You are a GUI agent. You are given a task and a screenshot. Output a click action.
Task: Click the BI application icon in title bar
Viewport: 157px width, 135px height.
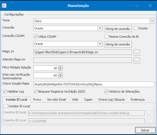click(4, 6)
